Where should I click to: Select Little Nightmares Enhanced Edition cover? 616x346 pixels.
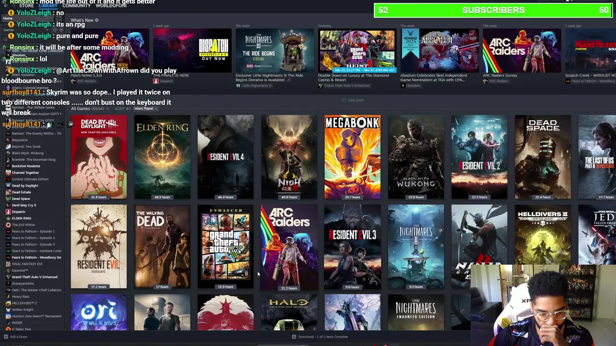pyautogui.click(x=416, y=312)
